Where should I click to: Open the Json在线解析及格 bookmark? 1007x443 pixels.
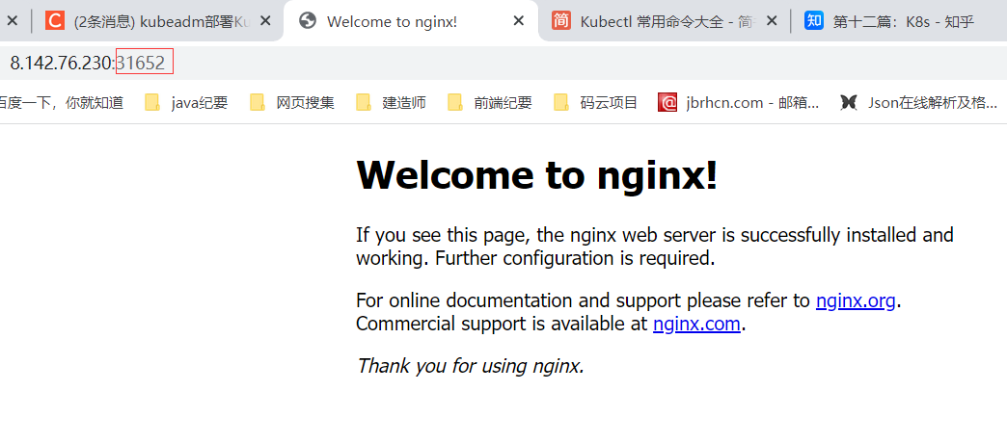click(919, 103)
